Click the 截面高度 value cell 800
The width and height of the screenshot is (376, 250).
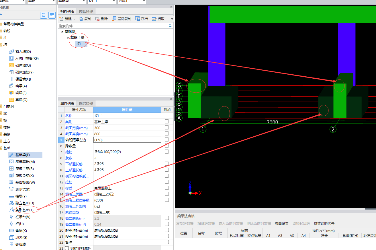(x=127, y=134)
